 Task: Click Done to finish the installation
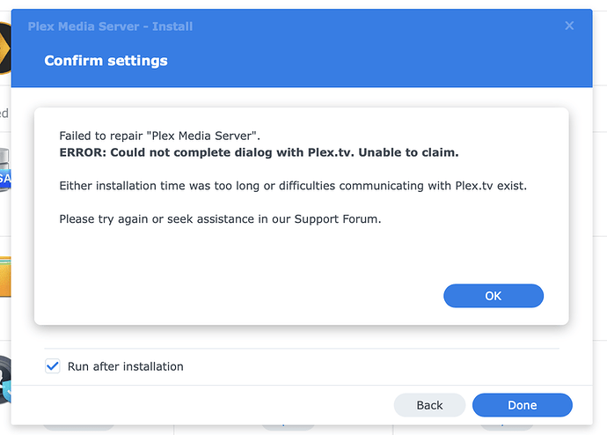click(522, 405)
